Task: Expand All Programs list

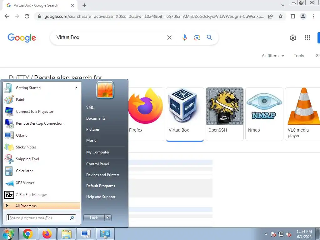Action: point(42,206)
